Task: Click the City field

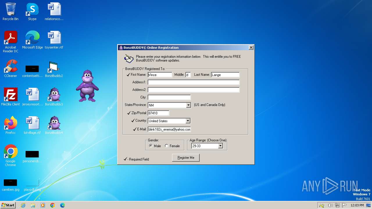Action: pos(169,97)
